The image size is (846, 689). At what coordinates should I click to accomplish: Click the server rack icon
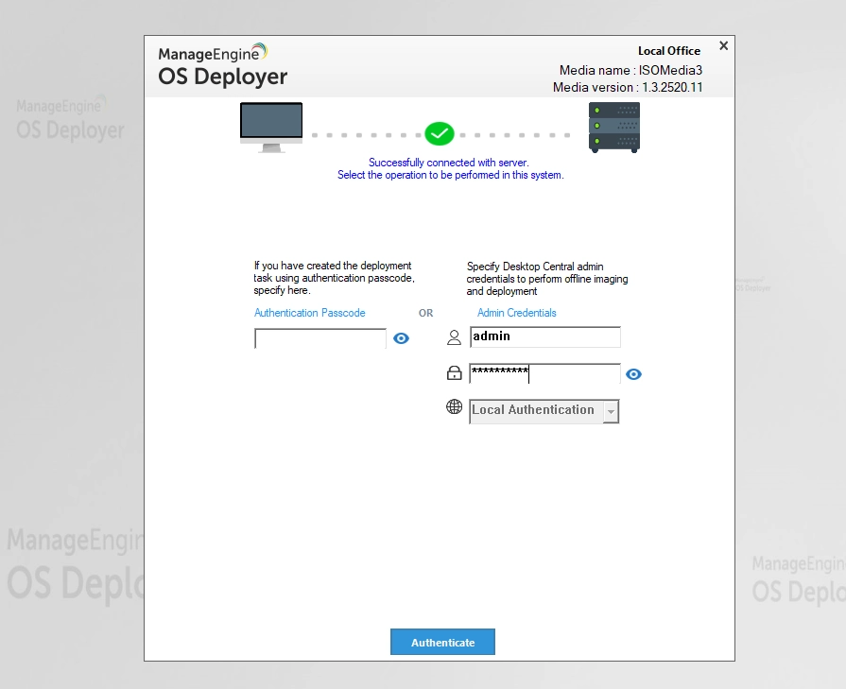pyautogui.click(x=614, y=128)
